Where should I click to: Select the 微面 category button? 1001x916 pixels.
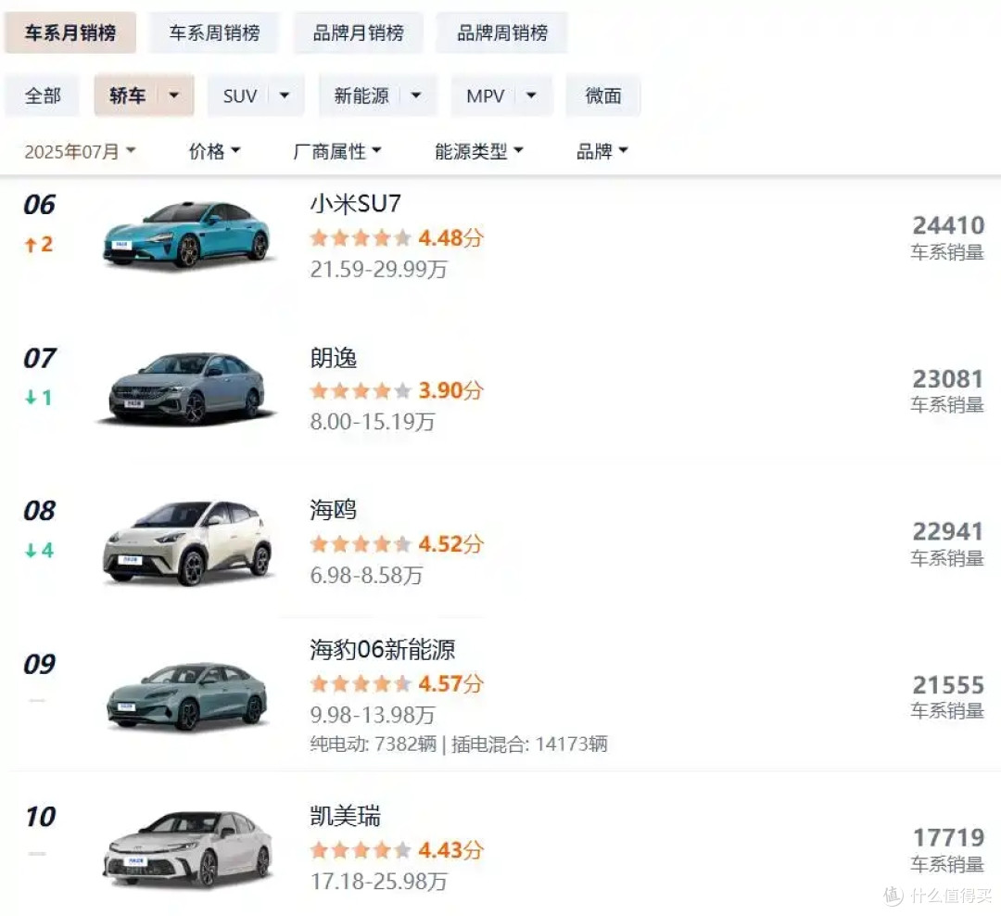click(603, 95)
